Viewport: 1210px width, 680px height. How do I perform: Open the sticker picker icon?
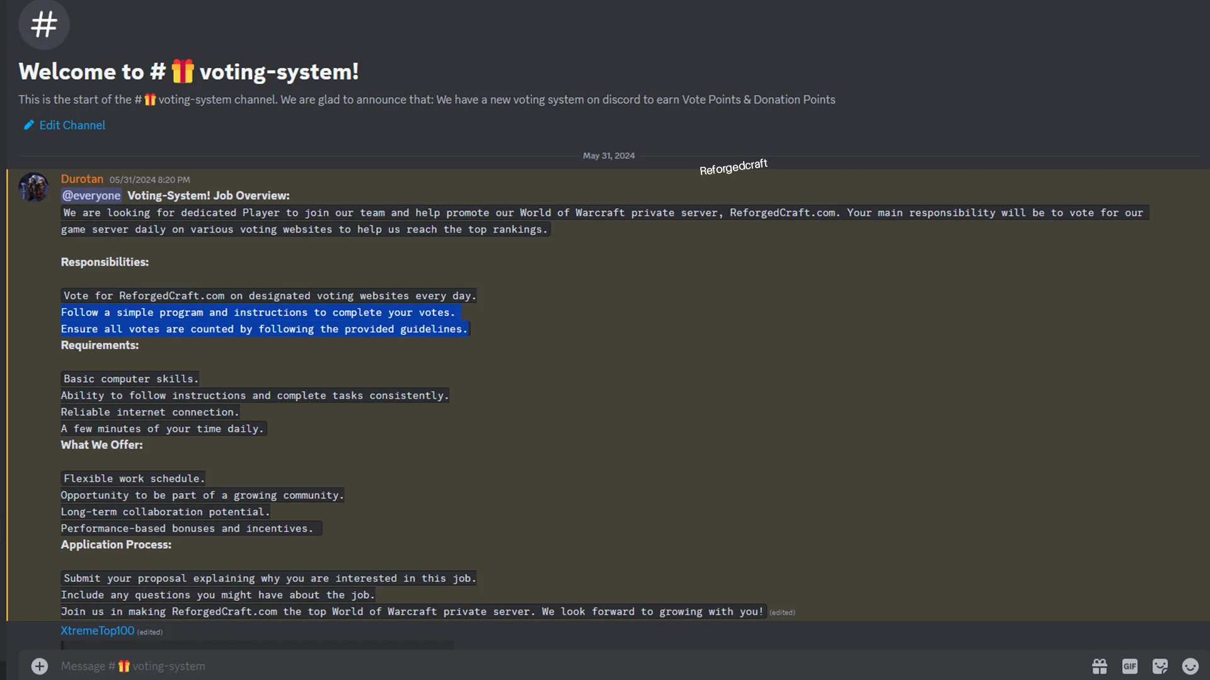(x=1160, y=666)
